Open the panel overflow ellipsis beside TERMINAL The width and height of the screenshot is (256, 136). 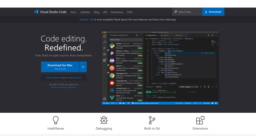coord(166,87)
